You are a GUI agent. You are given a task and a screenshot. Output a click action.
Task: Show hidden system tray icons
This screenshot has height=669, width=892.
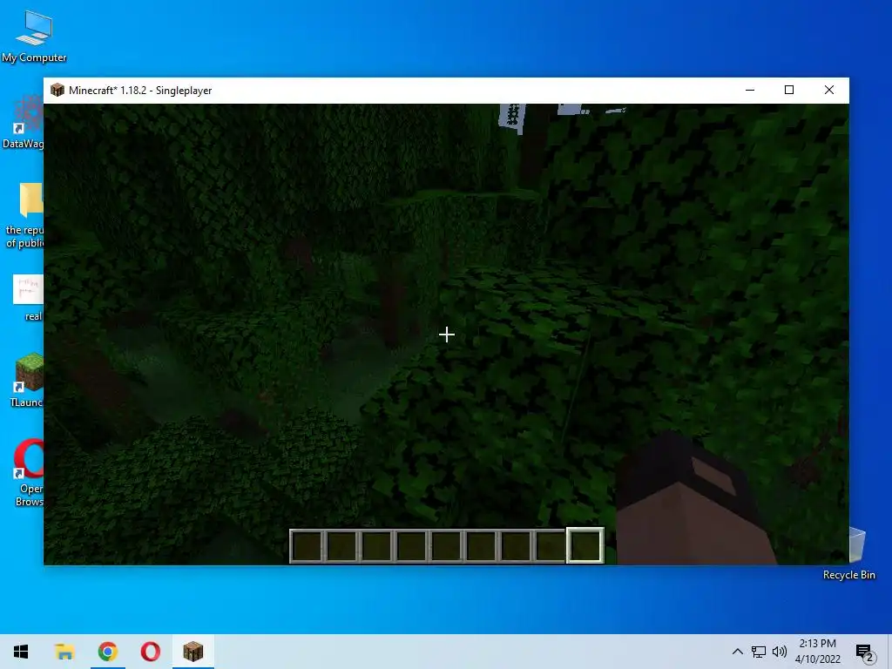(x=737, y=652)
